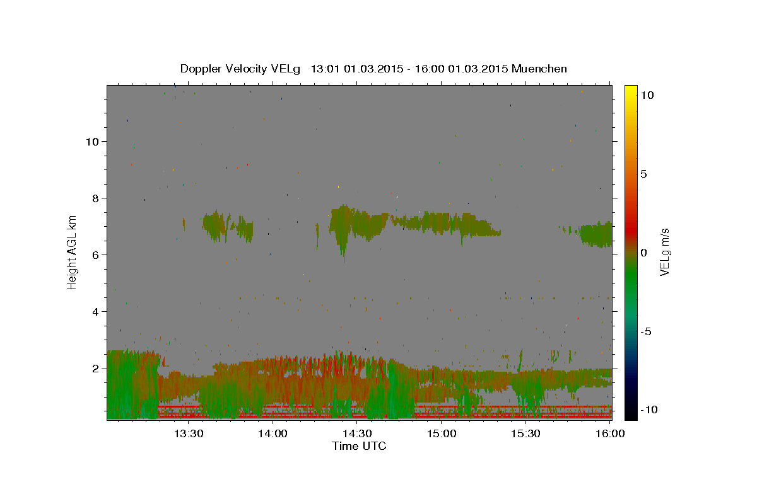Screen dimensions: 757x504
Task: Click the 'Time UTC' axis label
Action: (x=359, y=446)
